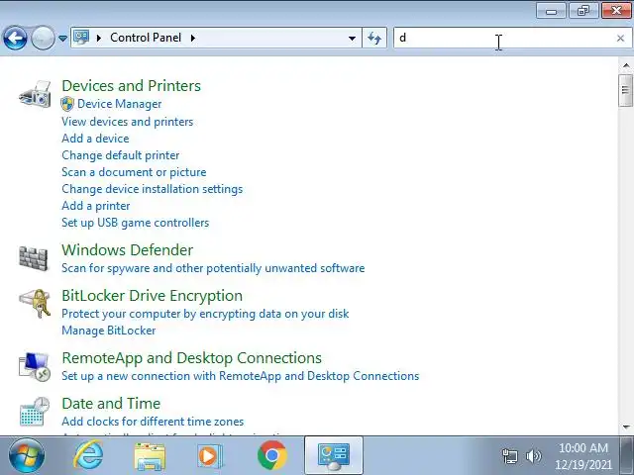This screenshot has height=475, width=634.
Task: Click the Devices and Printers icon
Action: pyautogui.click(x=35, y=94)
